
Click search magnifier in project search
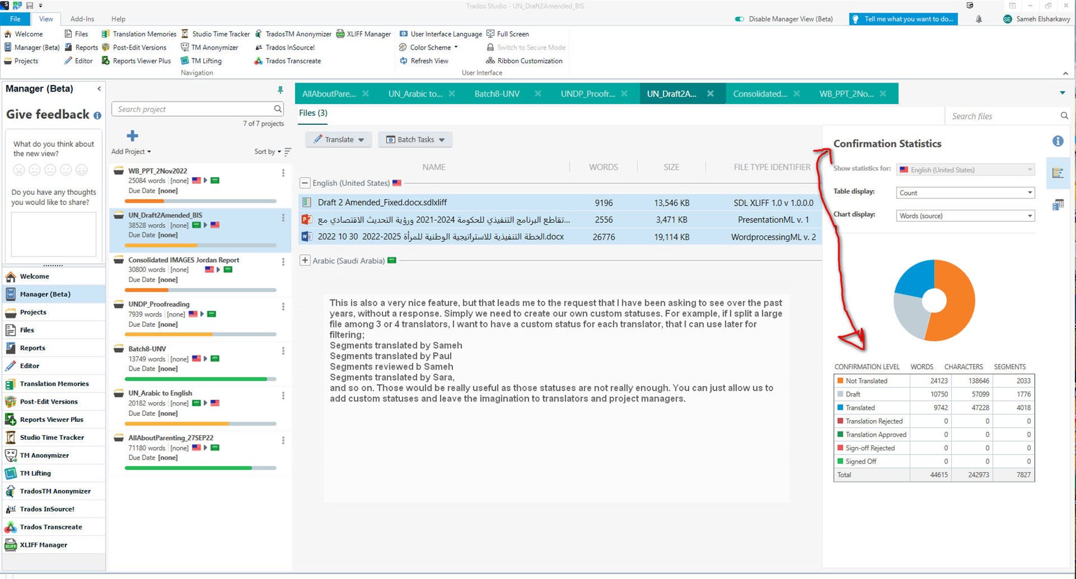point(278,109)
